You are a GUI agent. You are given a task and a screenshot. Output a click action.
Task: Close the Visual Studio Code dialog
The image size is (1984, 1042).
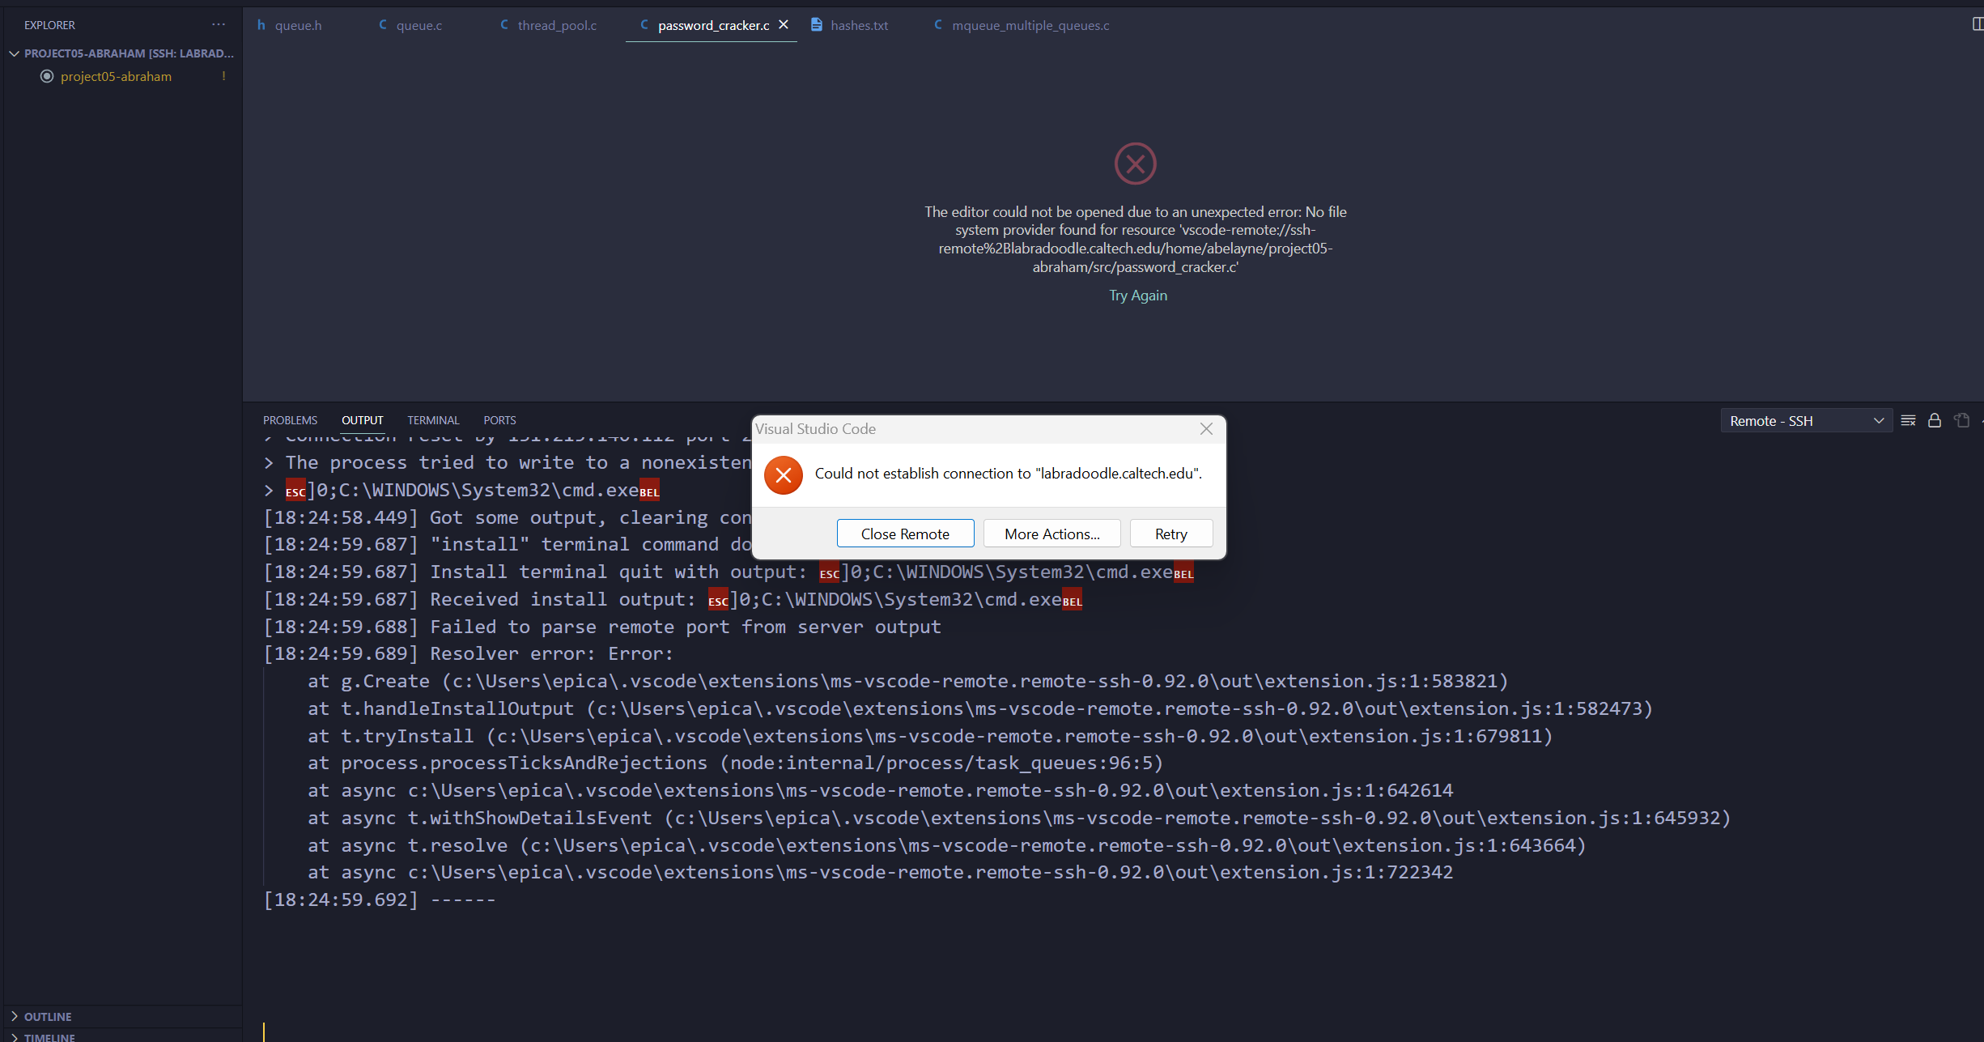(1206, 429)
